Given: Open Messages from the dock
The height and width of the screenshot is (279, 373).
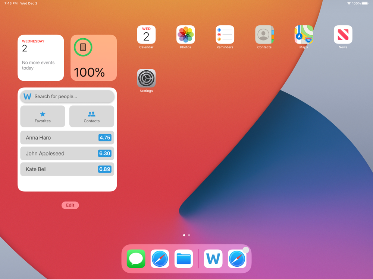Looking at the screenshot, I should [136, 259].
